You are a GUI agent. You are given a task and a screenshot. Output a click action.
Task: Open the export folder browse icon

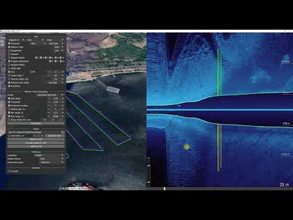pos(63,132)
